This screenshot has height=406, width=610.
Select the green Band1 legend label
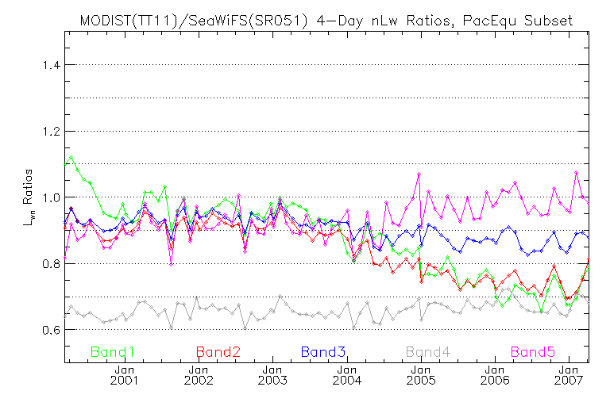[x=113, y=352]
